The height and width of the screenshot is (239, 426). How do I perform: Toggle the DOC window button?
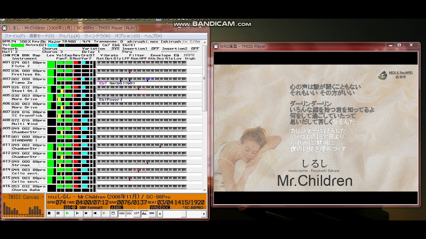pyautogui.click(x=129, y=213)
